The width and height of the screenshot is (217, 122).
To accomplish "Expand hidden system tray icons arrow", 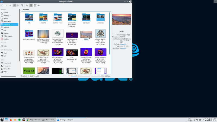I will (x=203, y=120).
